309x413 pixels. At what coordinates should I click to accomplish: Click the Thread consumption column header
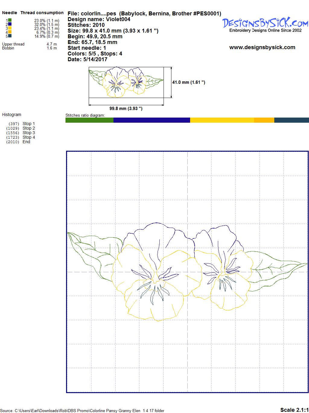42,13
